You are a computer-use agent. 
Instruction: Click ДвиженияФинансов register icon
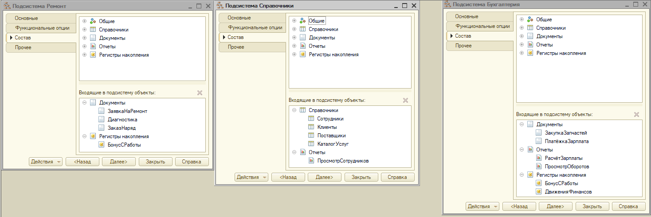tap(538, 192)
